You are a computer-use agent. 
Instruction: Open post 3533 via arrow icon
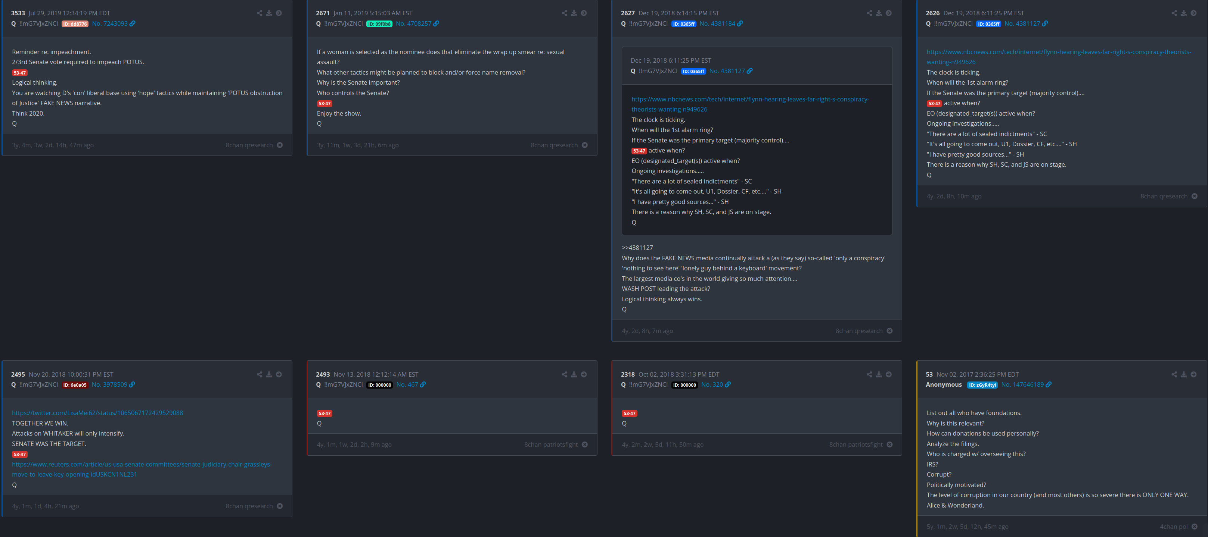pos(279,13)
